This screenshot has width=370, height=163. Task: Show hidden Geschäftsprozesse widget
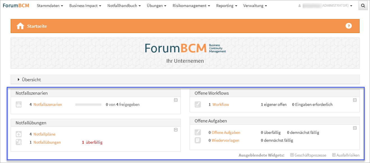[x=308, y=155]
